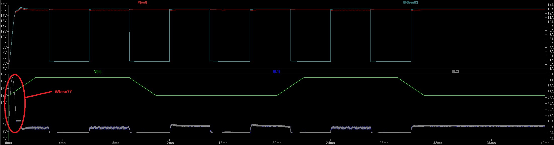Click the 16ms time axis label
The image size is (554, 145).
pyautogui.click(x=223, y=143)
